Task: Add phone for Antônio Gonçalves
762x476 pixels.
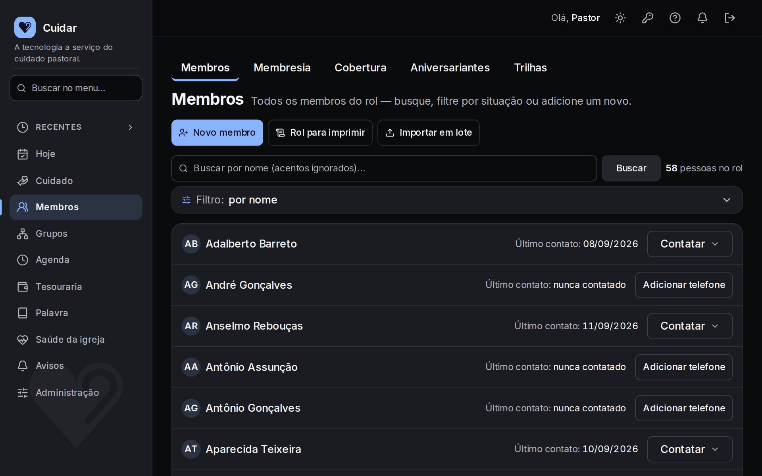Action: pyautogui.click(x=684, y=408)
